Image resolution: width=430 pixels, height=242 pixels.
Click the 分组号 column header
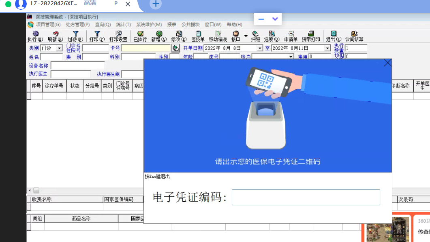pyautogui.click(x=92, y=86)
